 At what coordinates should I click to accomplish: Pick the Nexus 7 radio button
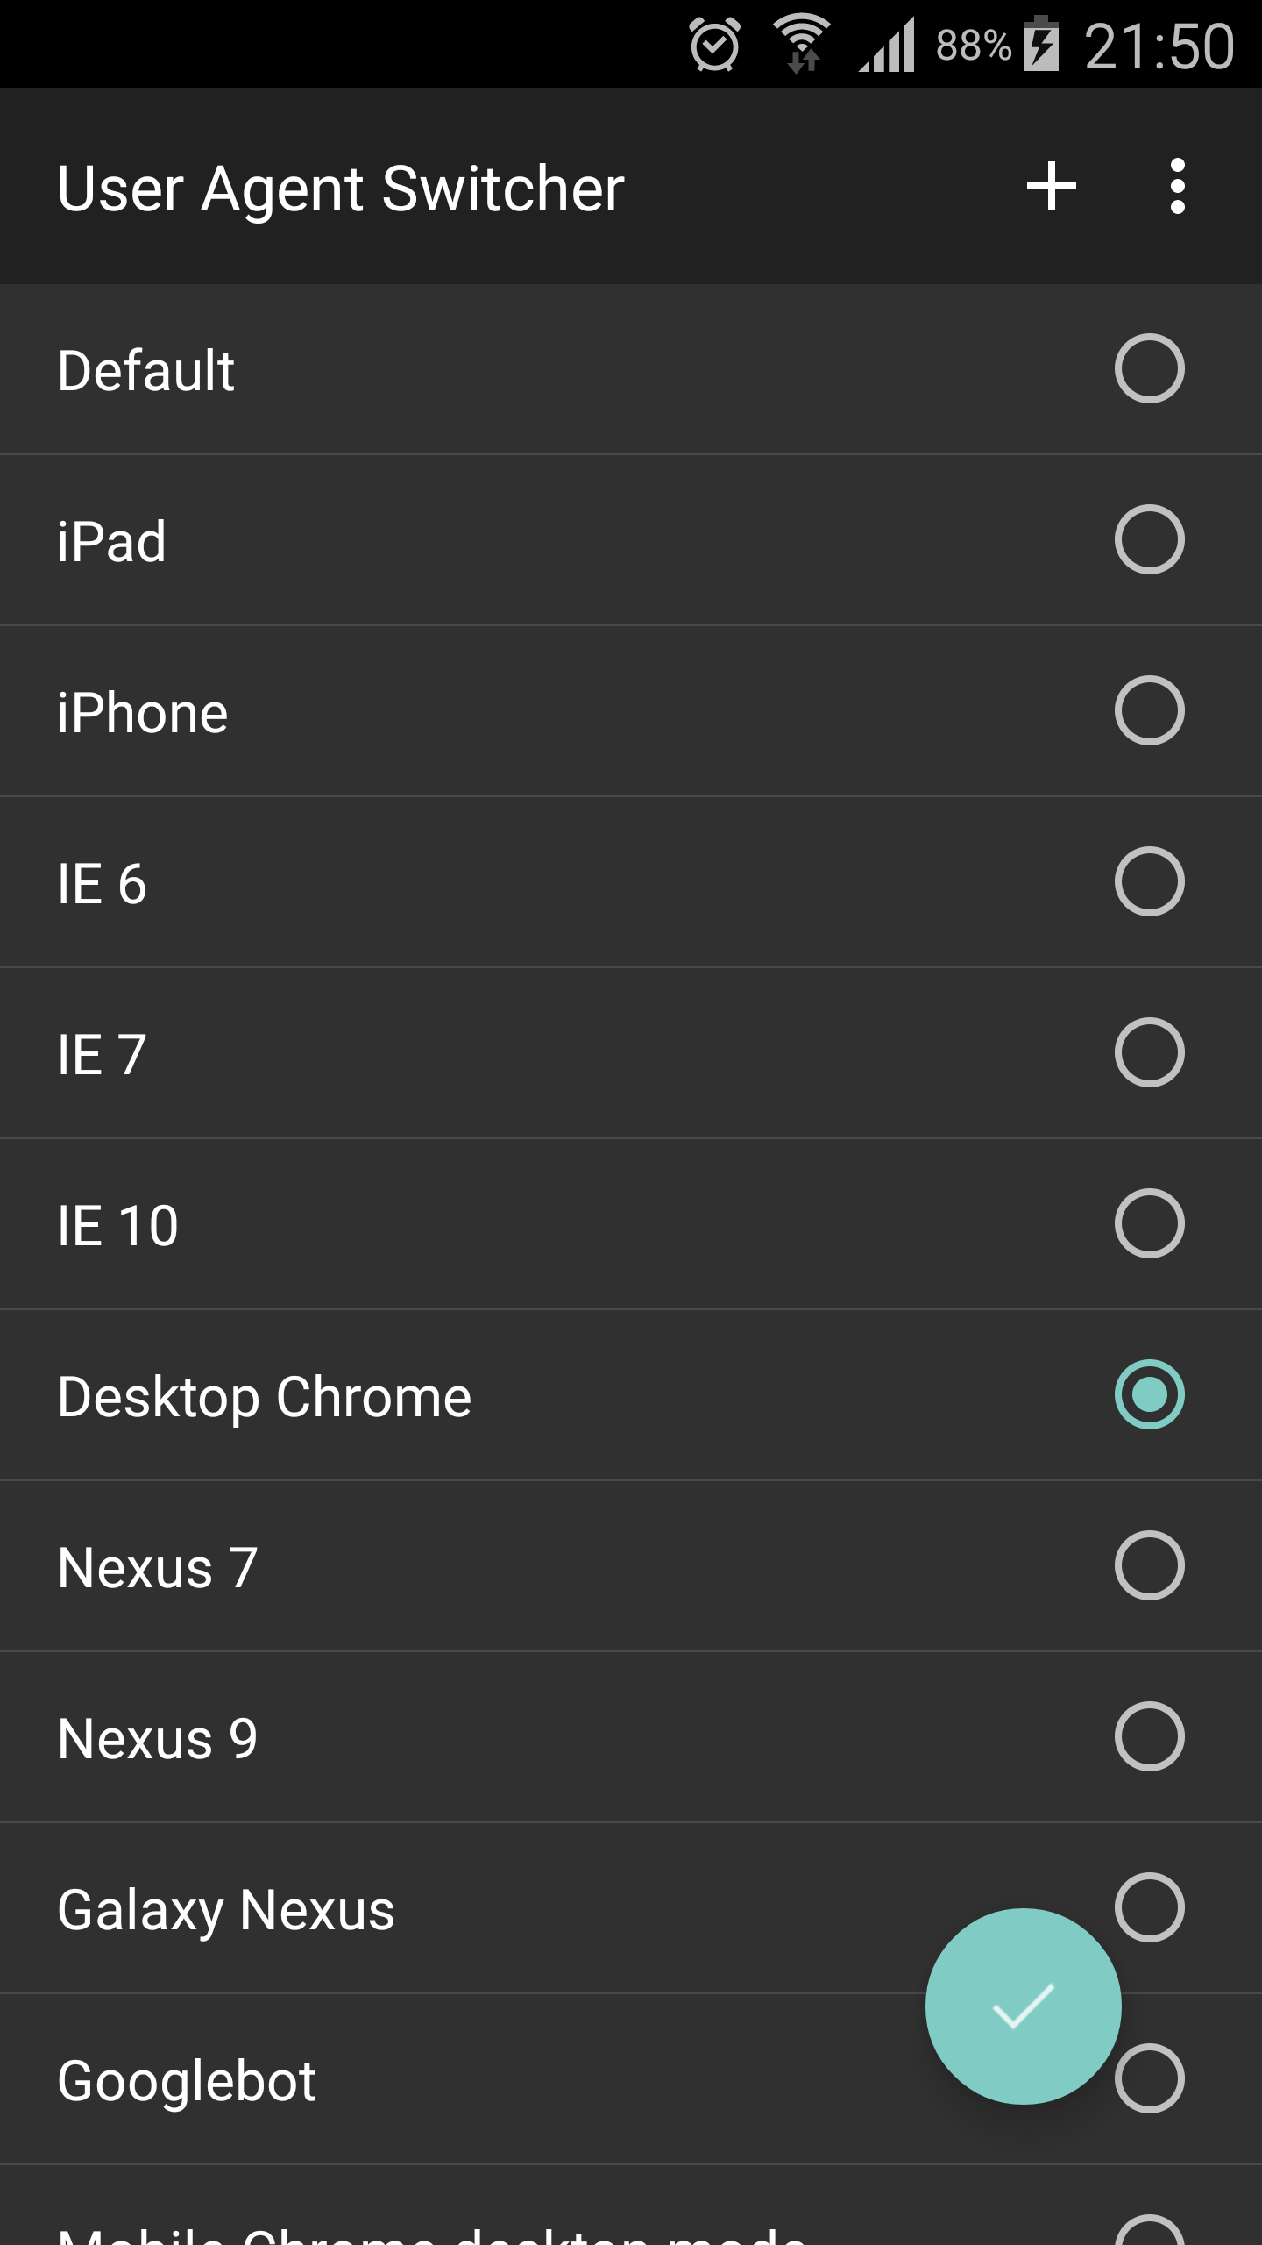pyautogui.click(x=1149, y=1565)
